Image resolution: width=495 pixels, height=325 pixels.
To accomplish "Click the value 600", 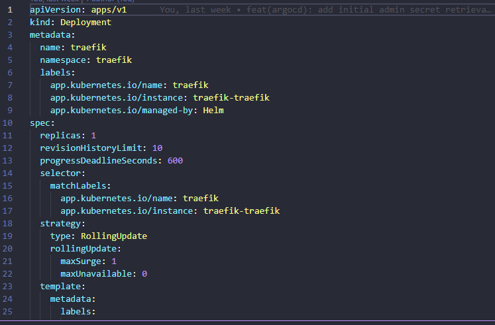I will click(x=175, y=161).
